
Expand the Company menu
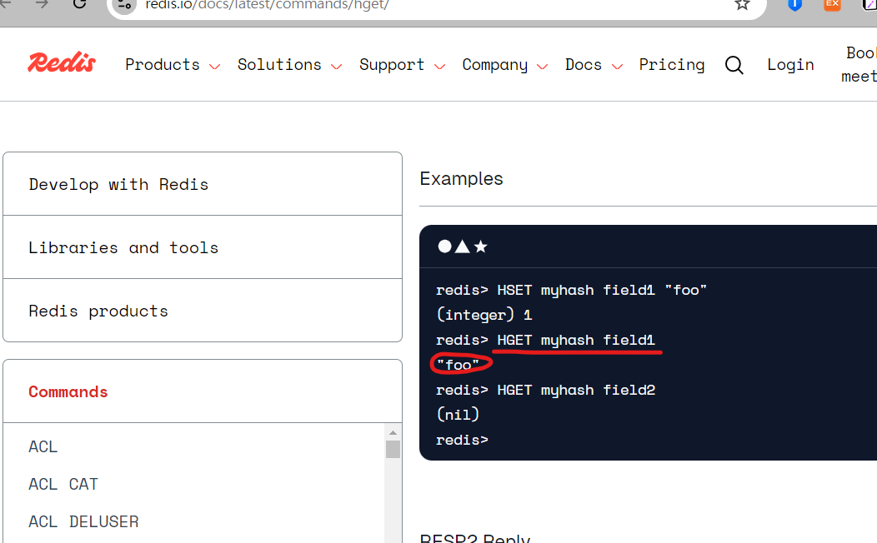pos(504,65)
